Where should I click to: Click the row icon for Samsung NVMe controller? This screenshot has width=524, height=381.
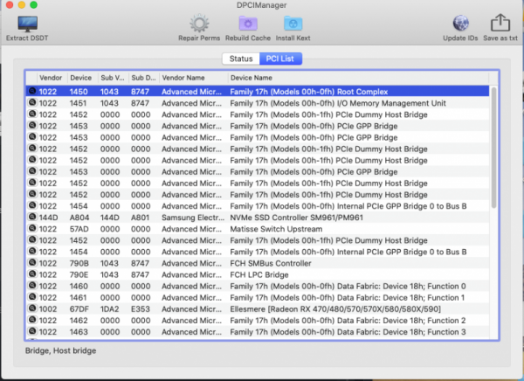click(x=31, y=218)
